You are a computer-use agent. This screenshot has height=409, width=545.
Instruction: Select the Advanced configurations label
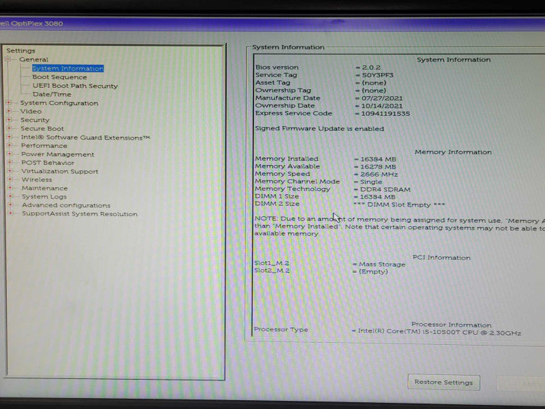66,205
